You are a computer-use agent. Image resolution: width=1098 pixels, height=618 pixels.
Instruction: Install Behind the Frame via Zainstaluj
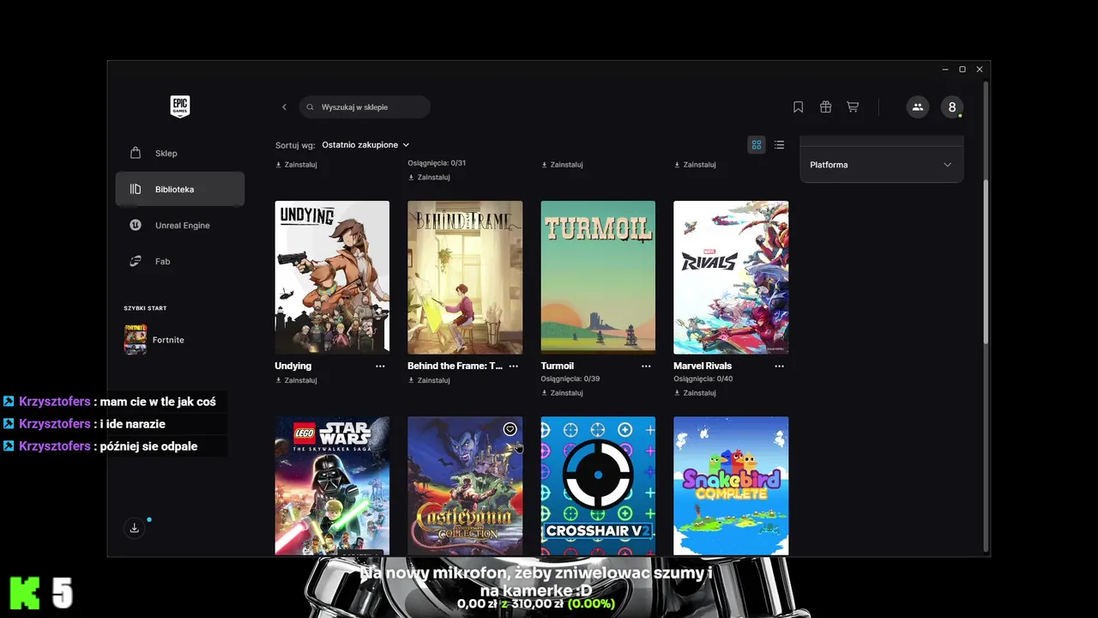(430, 380)
